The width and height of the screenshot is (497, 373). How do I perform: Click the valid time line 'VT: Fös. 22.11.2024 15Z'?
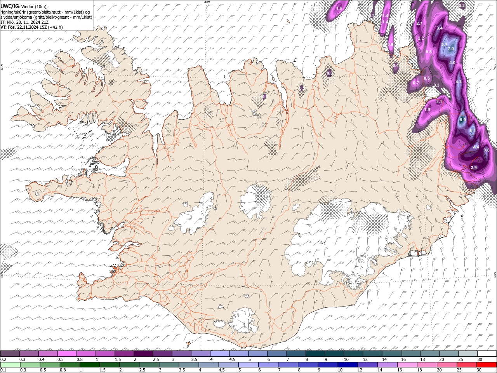pyautogui.click(x=23, y=27)
